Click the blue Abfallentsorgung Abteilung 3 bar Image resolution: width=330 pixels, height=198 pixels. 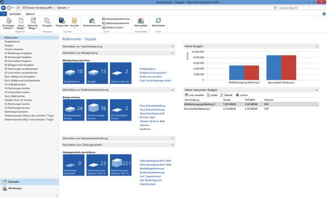pyautogui.click(x=237, y=72)
